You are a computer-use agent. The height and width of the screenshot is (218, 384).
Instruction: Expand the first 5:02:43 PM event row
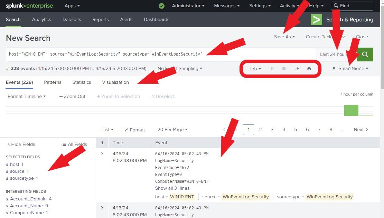click(x=102, y=154)
